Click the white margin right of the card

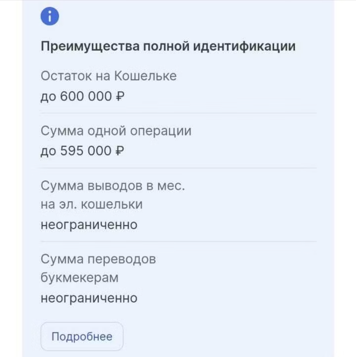tap(345, 178)
